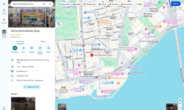The image size is (184, 110).
Task: Click the K11 Art Mall marker
Action: tap(99, 44)
